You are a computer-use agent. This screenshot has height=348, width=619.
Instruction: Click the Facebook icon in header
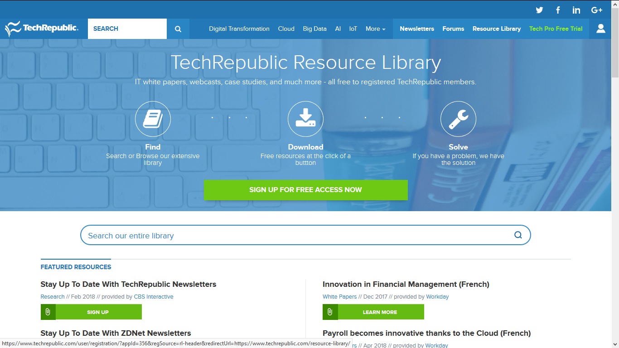tap(558, 10)
